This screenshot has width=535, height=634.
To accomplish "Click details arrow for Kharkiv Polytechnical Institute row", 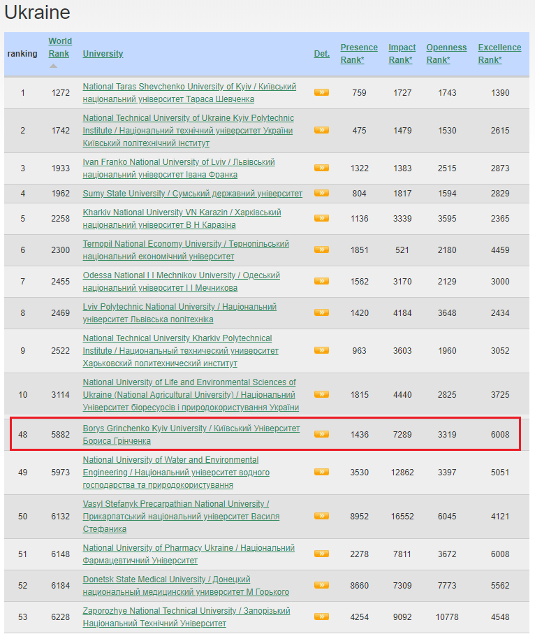I will point(321,350).
